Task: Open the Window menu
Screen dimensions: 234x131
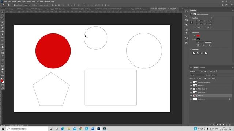Action: 47,1
